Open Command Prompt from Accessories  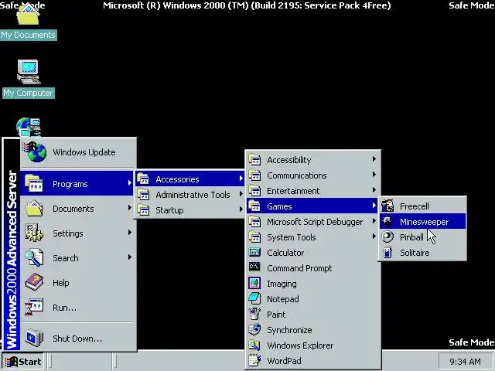[x=312, y=268]
